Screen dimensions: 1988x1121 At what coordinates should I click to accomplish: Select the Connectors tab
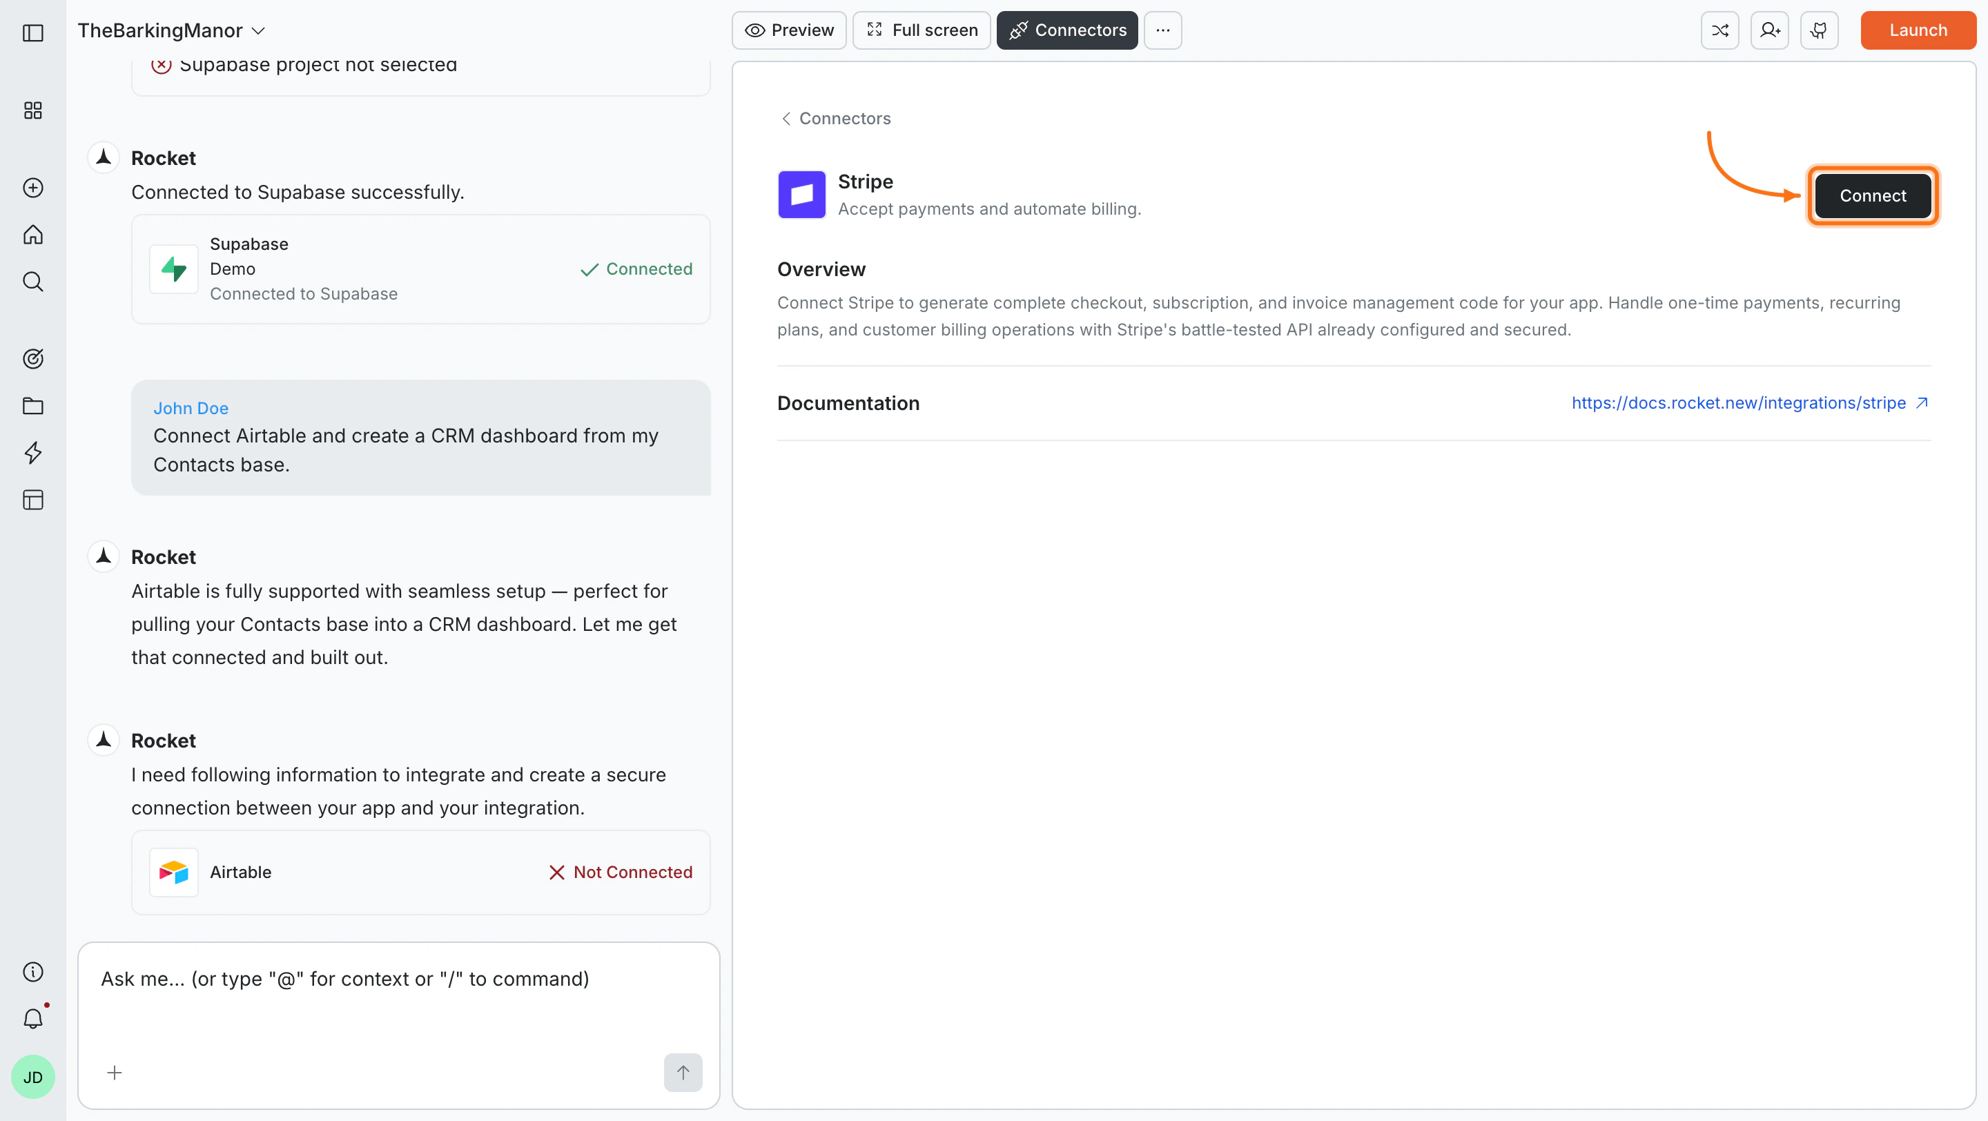coord(1066,30)
